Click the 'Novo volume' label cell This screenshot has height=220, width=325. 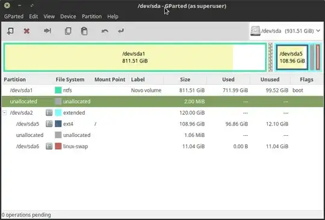pos(146,90)
